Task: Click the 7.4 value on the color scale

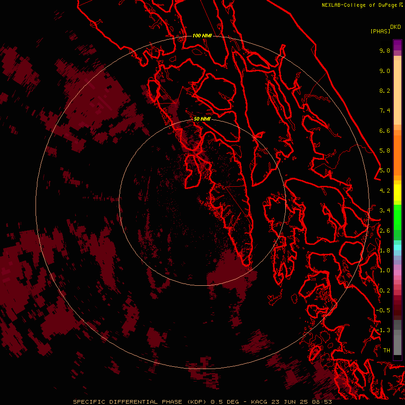Action: [x=385, y=111]
